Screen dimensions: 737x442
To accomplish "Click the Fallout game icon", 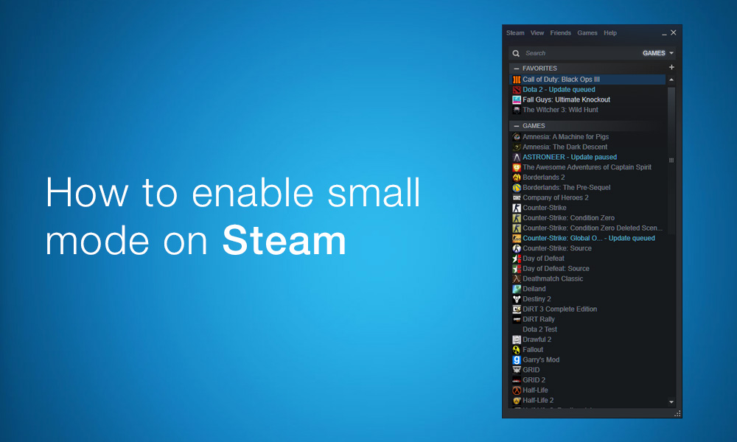I will pos(517,350).
